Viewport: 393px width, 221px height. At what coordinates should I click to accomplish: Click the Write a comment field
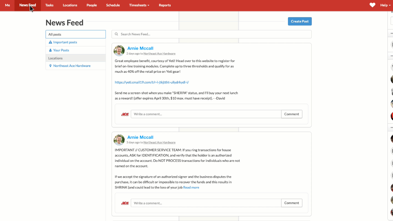[x=206, y=114]
